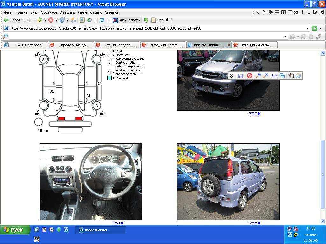Switch to the i-AUC Homepage tab
This screenshot has height=244, width=326.
pyautogui.click(x=25, y=45)
